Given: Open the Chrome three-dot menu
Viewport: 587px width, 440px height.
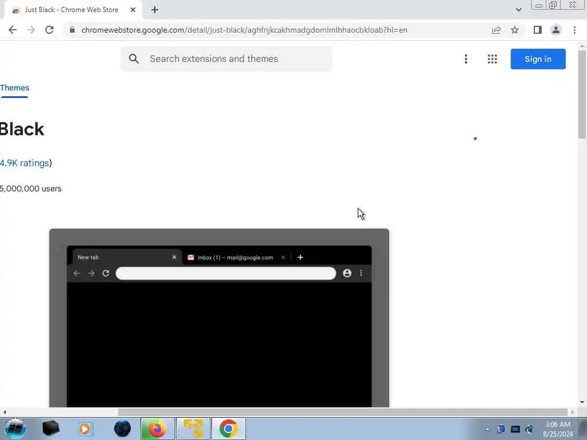Looking at the screenshot, I should [x=574, y=30].
